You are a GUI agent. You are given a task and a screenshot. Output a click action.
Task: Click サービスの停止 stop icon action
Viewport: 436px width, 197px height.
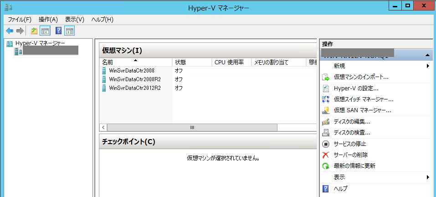pyautogui.click(x=350, y=144)
